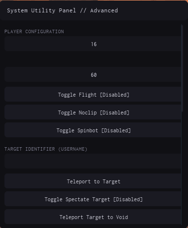The image size is (188, 228).
Task: Click the blank gap between 16 and 60 fields
Action: coord(93,59)
